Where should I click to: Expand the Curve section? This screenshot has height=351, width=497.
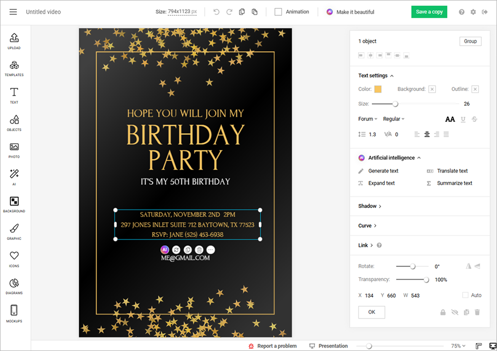point(367,226)
